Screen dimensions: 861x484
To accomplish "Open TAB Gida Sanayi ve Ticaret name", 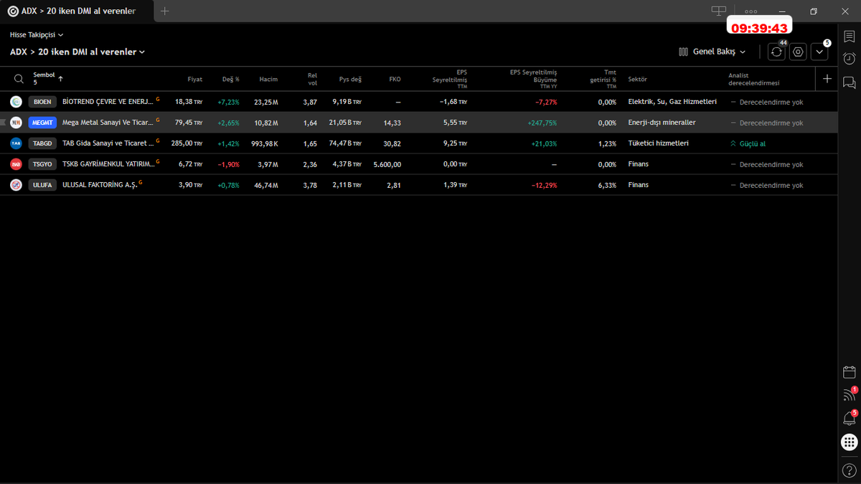I will [108, 143].
